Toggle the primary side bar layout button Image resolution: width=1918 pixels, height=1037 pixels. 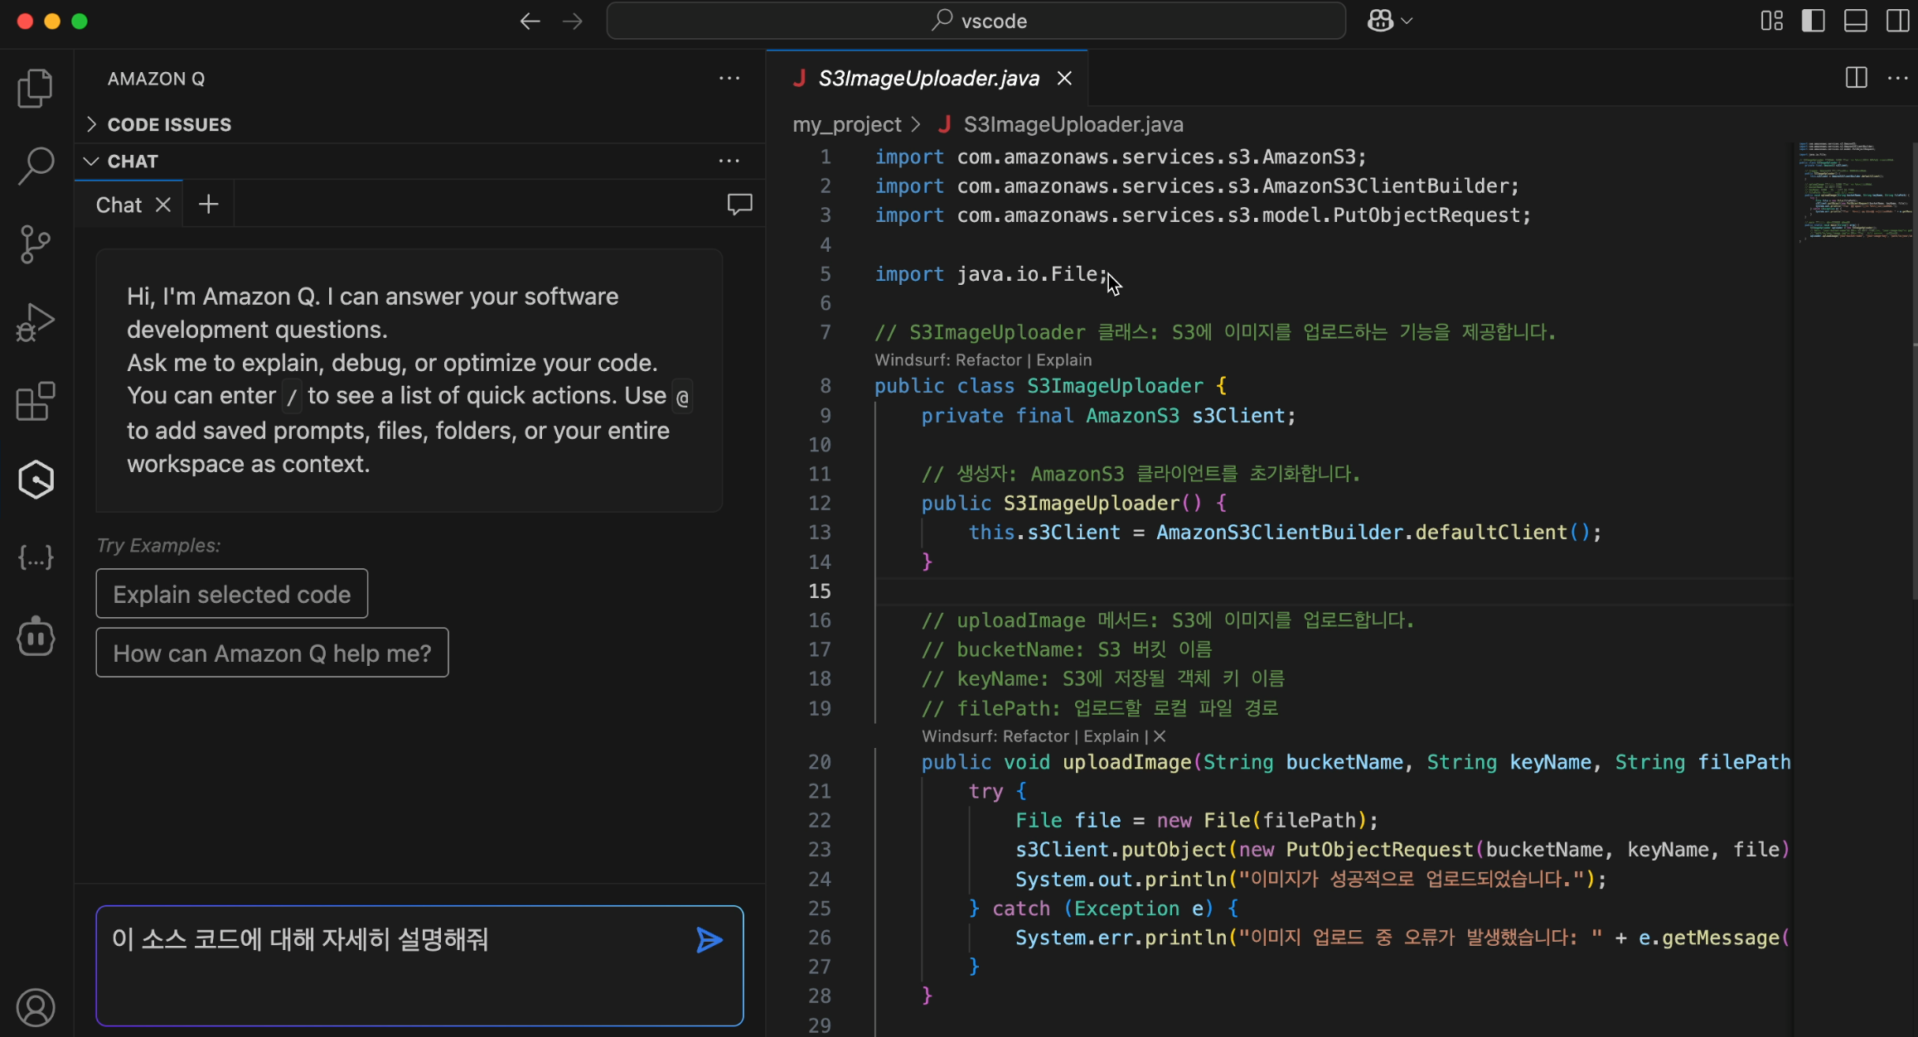point(1813,21)
